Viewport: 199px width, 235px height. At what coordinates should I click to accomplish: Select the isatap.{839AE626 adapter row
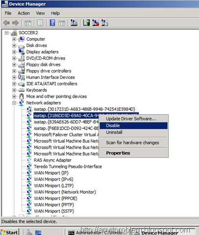(x=66, y=122)
